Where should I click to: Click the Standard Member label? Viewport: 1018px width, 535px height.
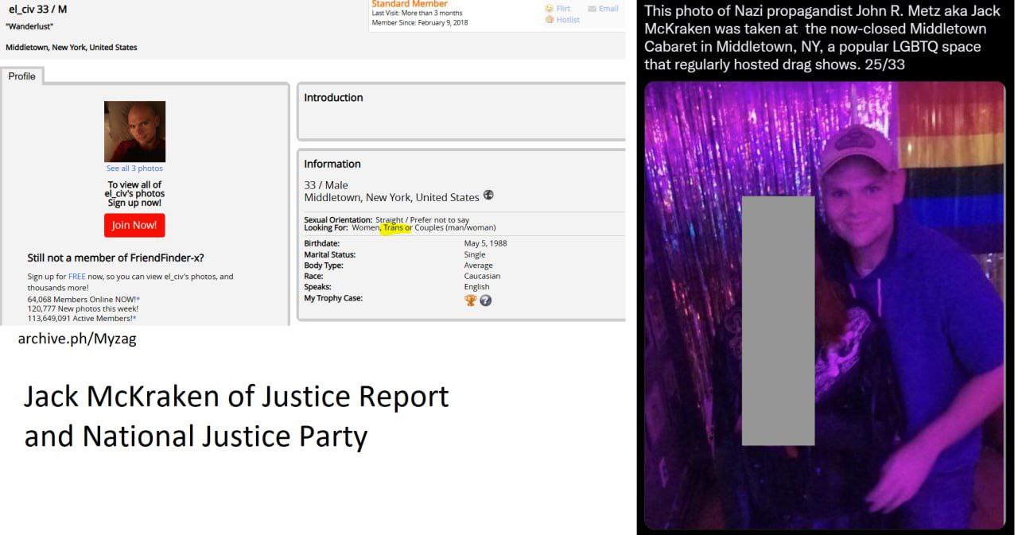[x=410, y=4]
